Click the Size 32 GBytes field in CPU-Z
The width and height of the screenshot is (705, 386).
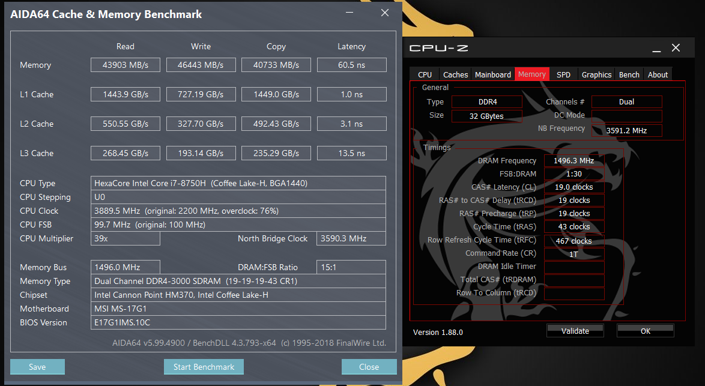point(487,116)
